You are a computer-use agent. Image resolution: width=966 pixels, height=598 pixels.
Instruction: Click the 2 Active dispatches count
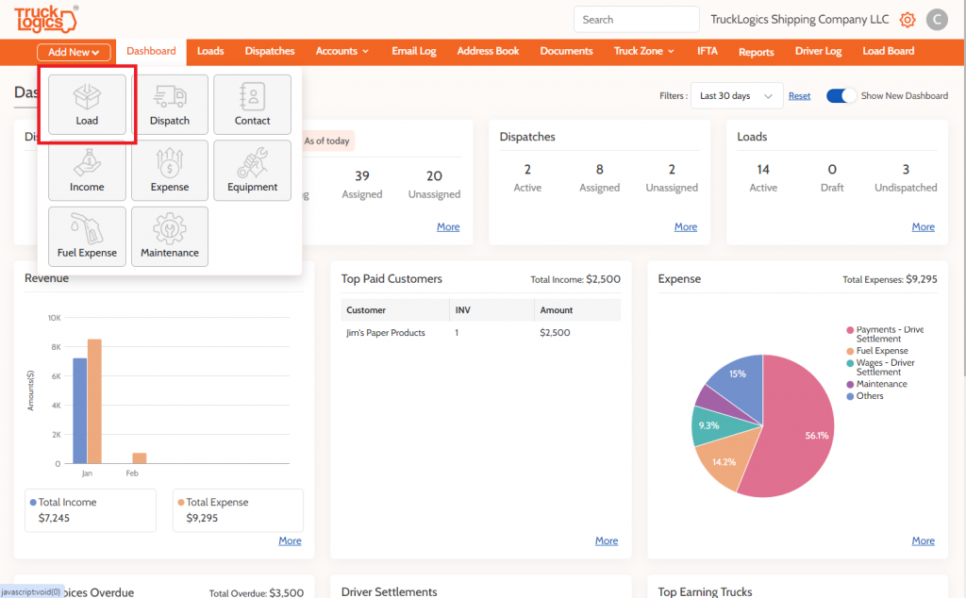point(527,170)
